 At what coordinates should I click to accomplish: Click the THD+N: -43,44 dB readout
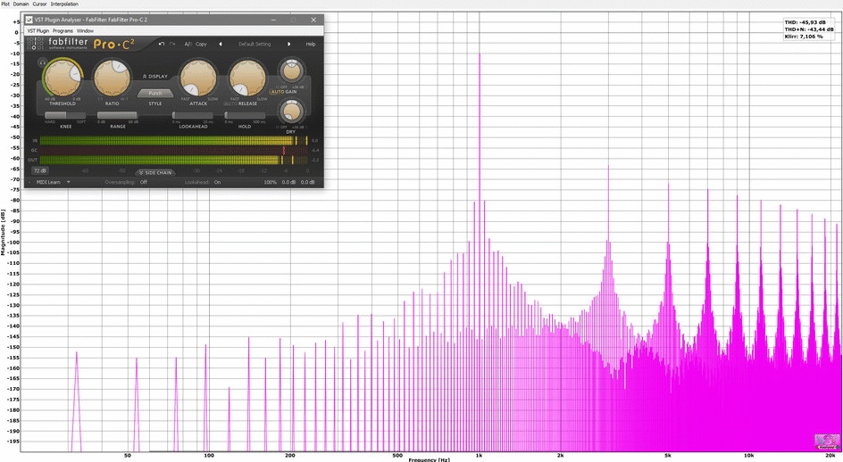pyautogui.click(x=808, y=29)
